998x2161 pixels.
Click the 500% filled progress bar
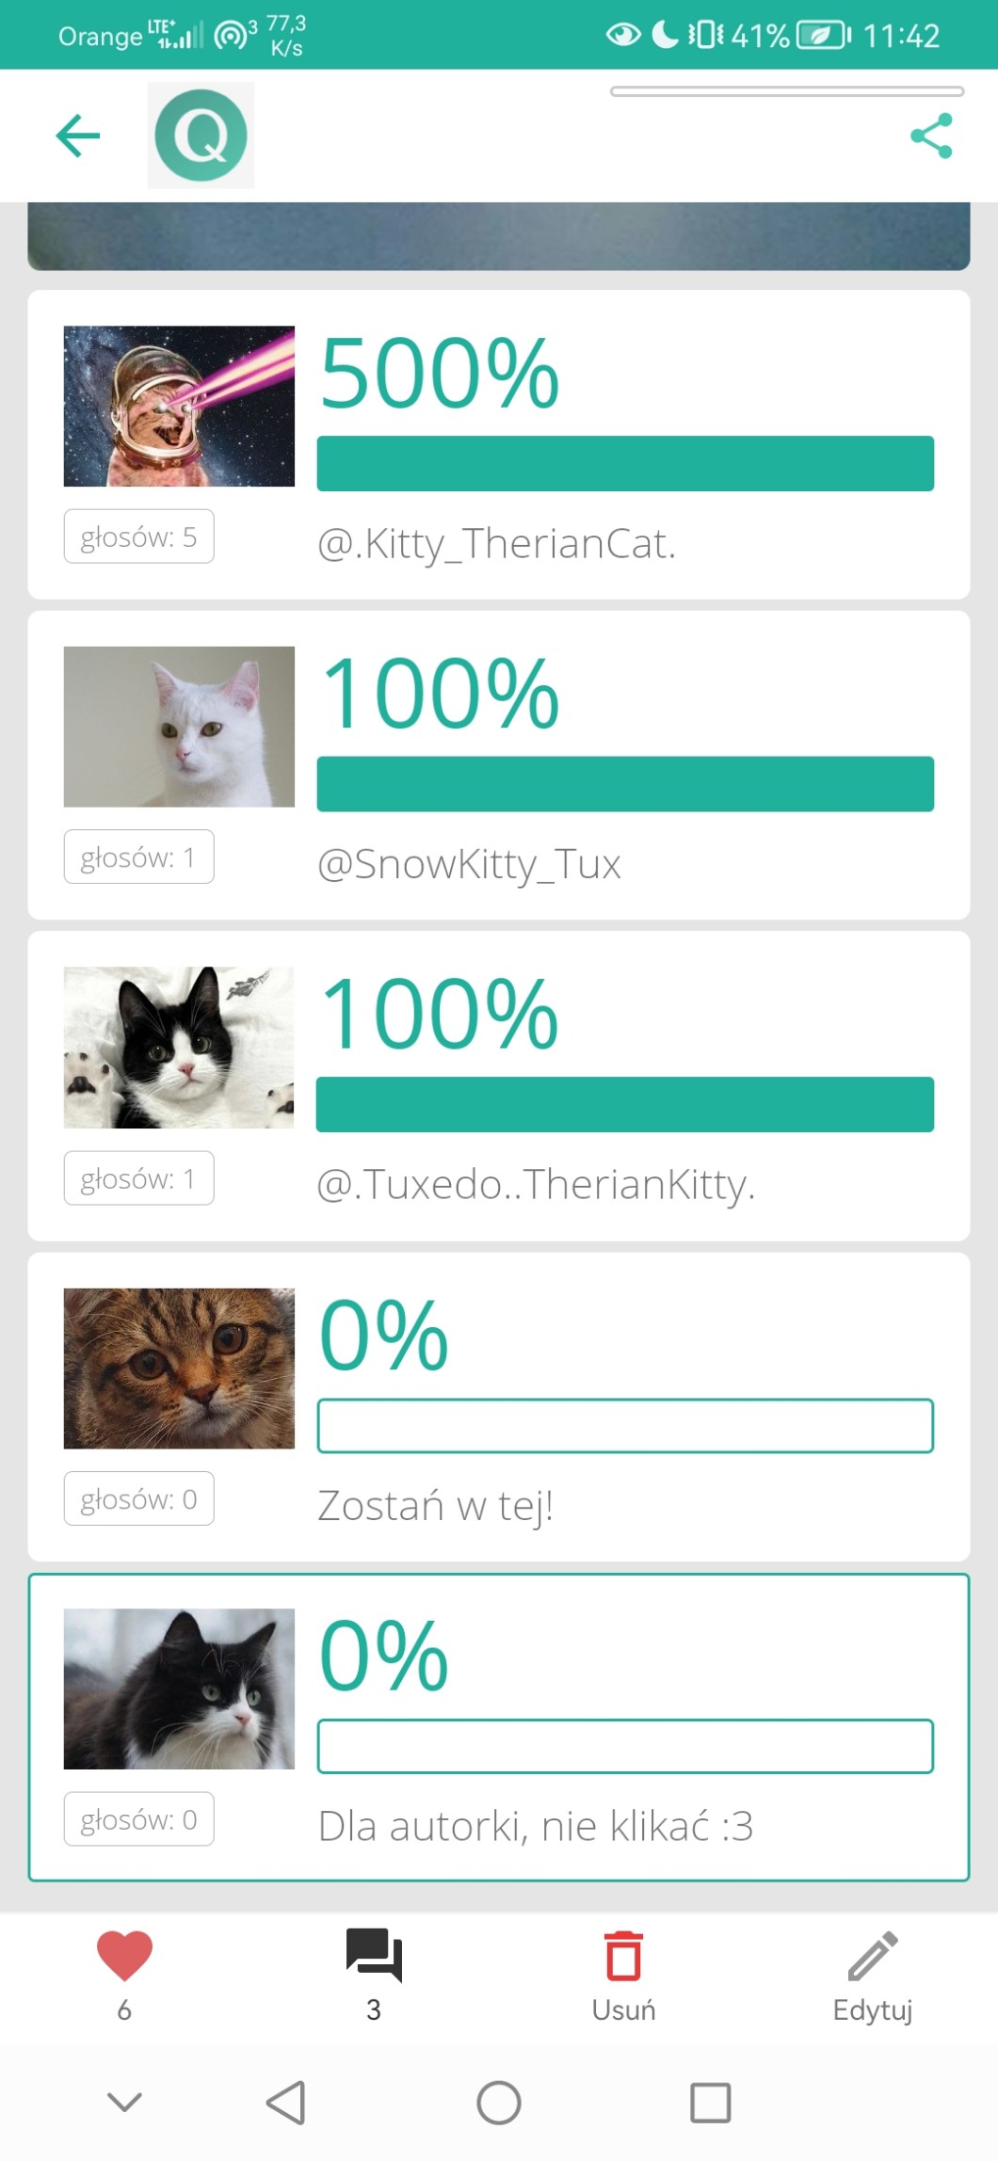click(625, 463)
